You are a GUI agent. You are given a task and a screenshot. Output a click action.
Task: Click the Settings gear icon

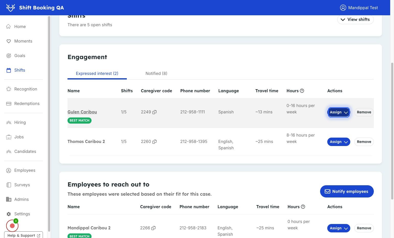coord(9,214)
